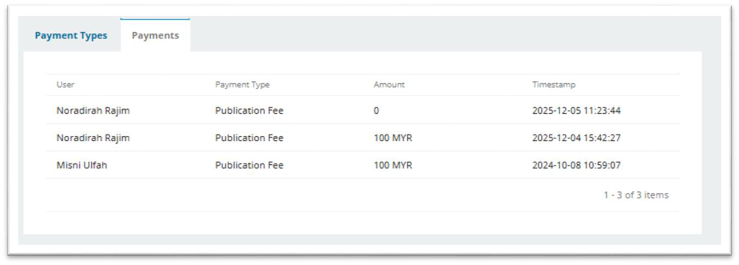Select Noradirah Rajim in the zero-amount row
Viewport: 739px width, 265px height.
pyautogui.click(x=93, y=111)
